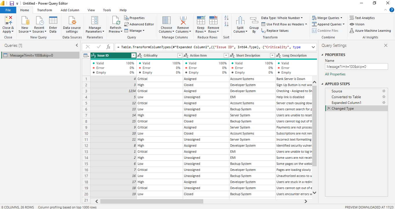
Task: Open settings gear for Expanded Column1 step
Action: [x=384, y=102]
